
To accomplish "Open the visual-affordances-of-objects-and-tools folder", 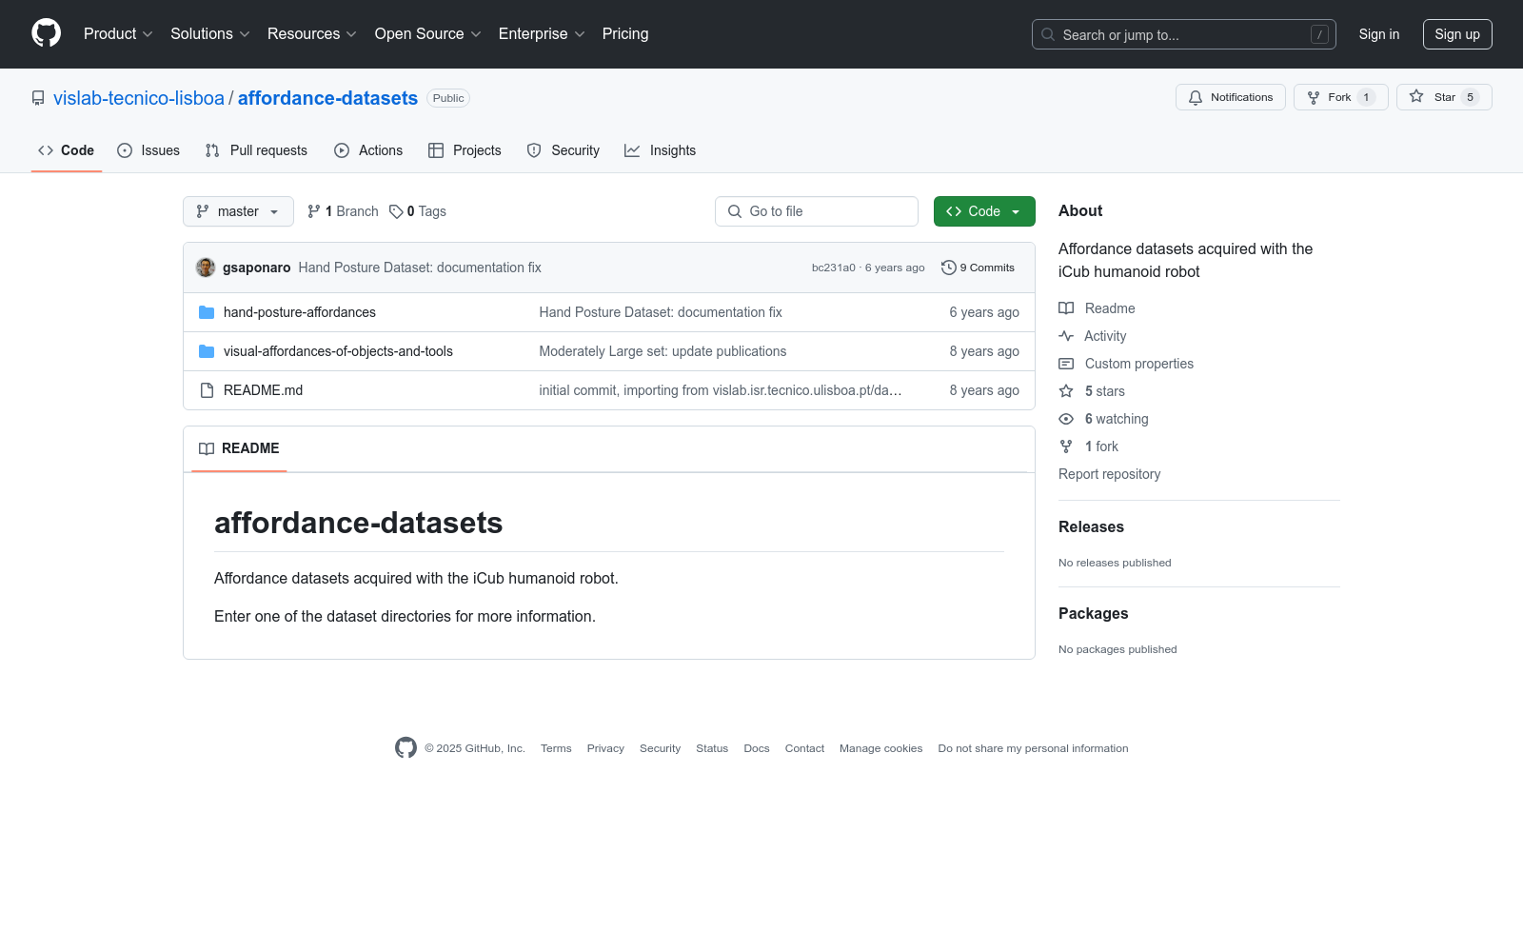I will click(x=338, y=351).
